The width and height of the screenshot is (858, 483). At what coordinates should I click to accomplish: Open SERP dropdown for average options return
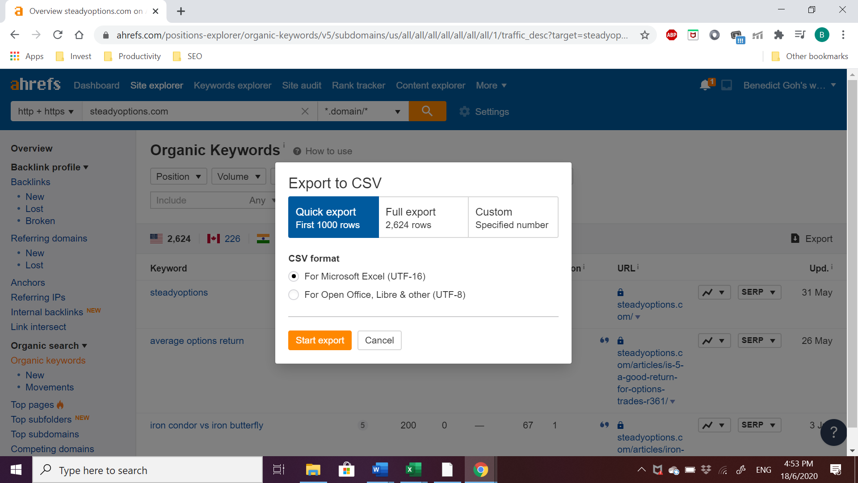click(x=759, y=341)
